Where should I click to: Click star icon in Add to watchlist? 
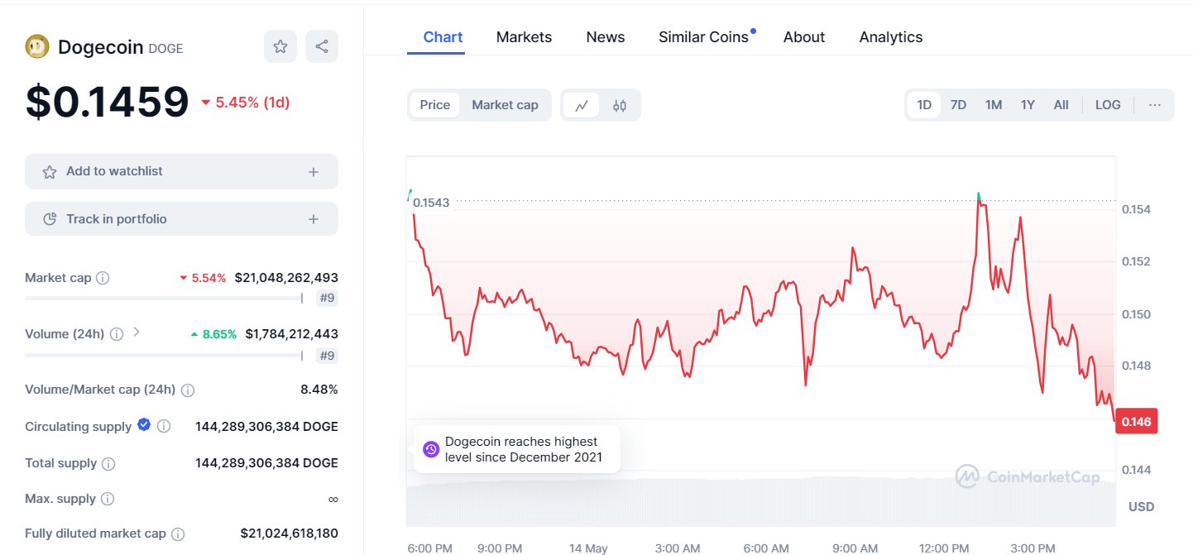pos(50,171)
